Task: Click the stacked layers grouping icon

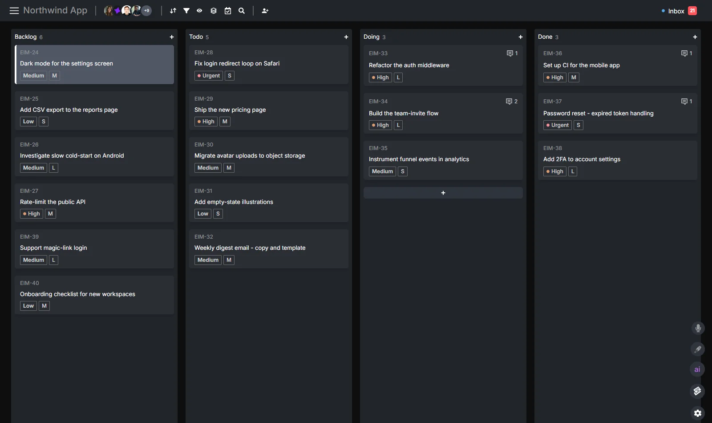Action: [x=214, y=11]
